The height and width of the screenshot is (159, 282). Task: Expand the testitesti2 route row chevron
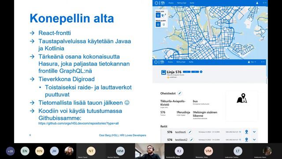click(254, 140)
